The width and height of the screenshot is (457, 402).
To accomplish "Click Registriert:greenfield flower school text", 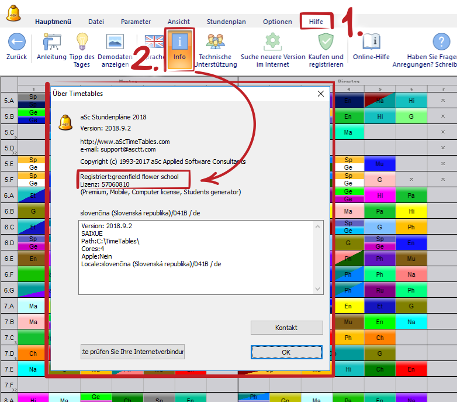I will (129, 177).
